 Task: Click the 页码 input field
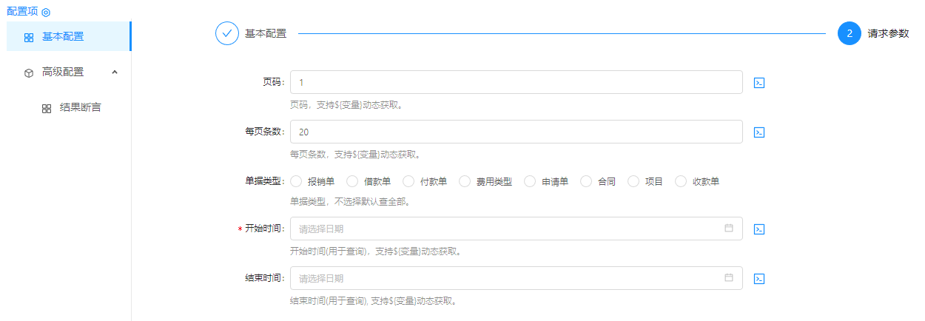[516, 82]
